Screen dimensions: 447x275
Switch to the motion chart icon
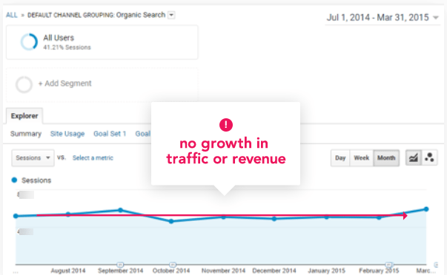pyautogui.click(x=429, y=157)
